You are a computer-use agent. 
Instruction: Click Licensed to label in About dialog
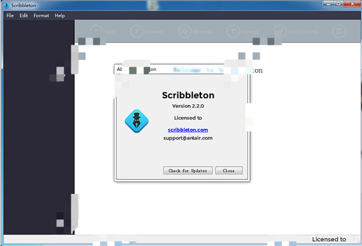[188, 118]
